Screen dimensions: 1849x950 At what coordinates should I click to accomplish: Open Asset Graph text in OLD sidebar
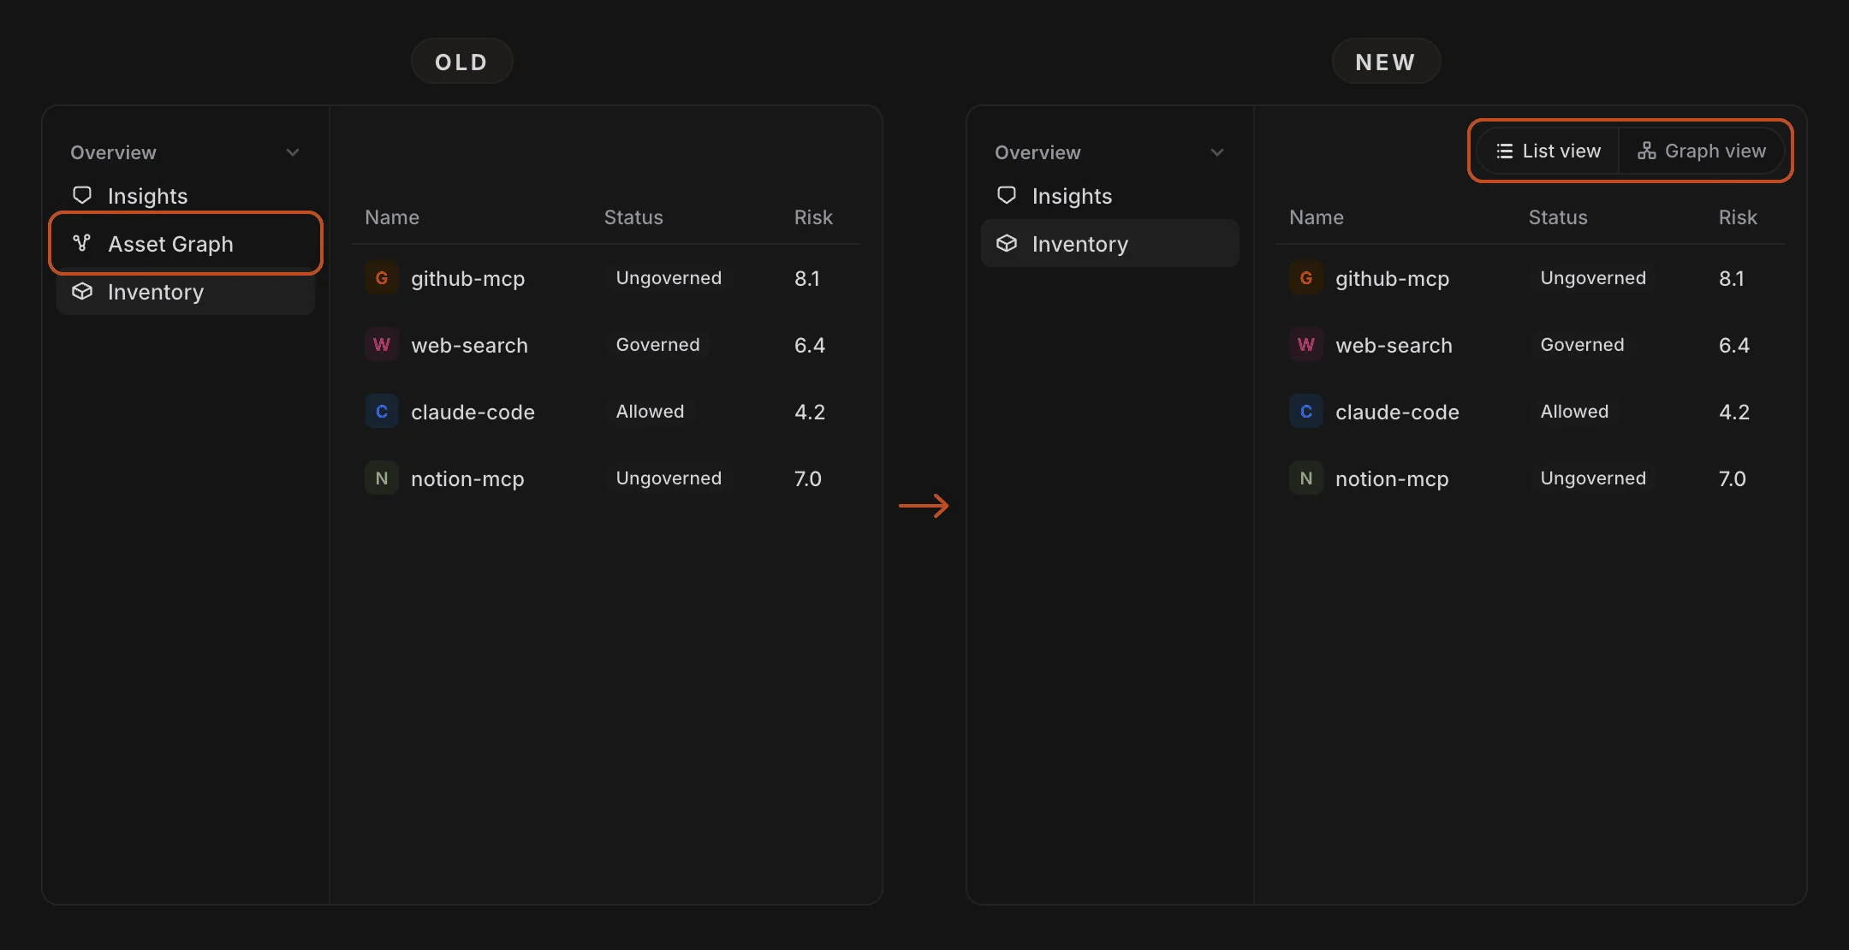[170, 244]
